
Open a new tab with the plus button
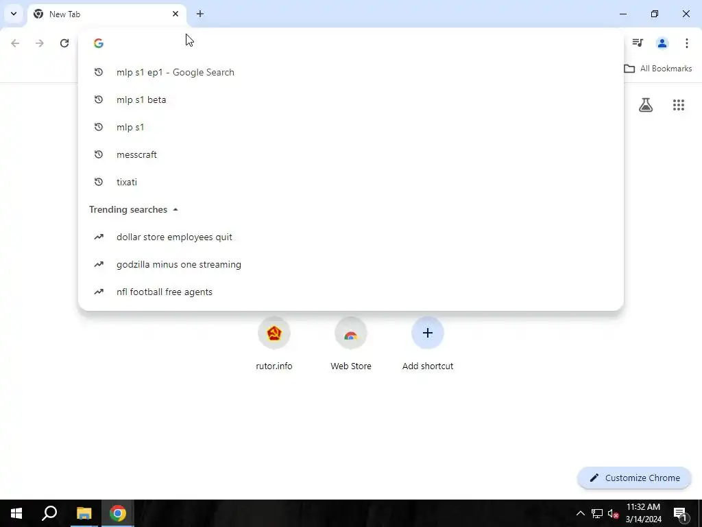click(200, 14)
